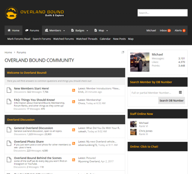Open Watched Forums link
Image resolution: width=192 pixels, height=174 pixels.
pyautogui.click(x=63, y=39)
